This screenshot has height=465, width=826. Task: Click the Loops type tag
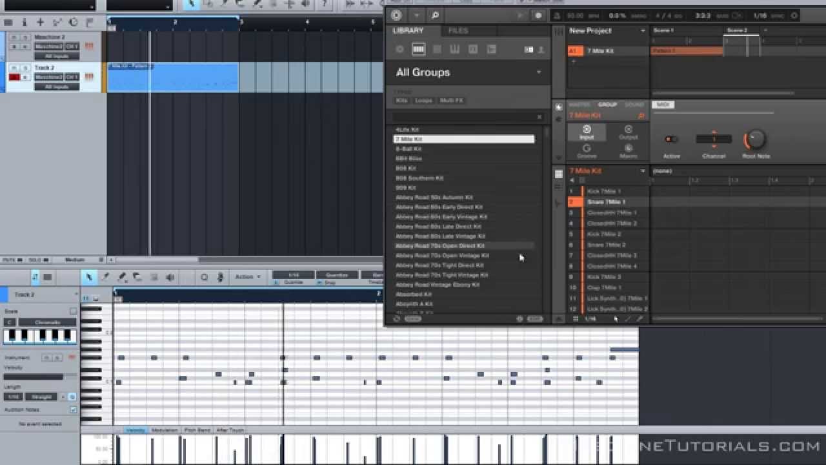pyautogui.click(x=424, y=101)
